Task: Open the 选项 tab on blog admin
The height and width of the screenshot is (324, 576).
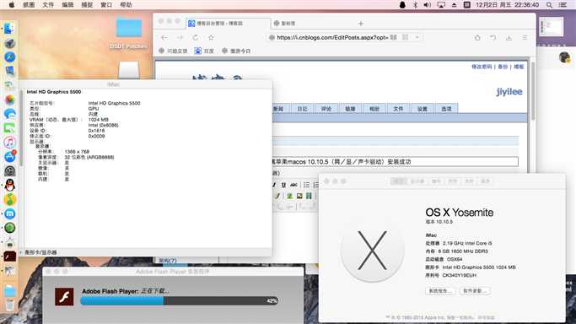Action: click(446, 109)
